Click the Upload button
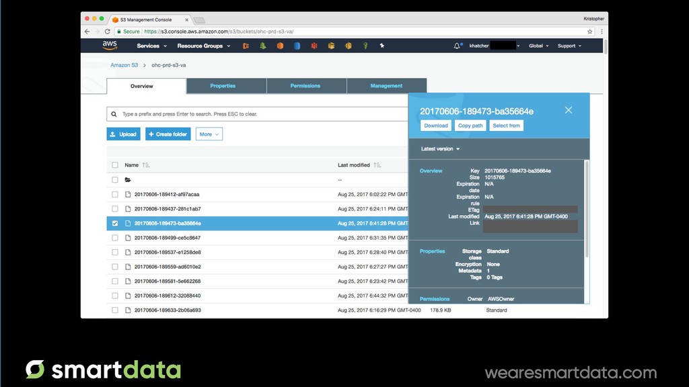The width and height of the screenshot is (689, 387). pyautogui.click(x=124, y=134)
